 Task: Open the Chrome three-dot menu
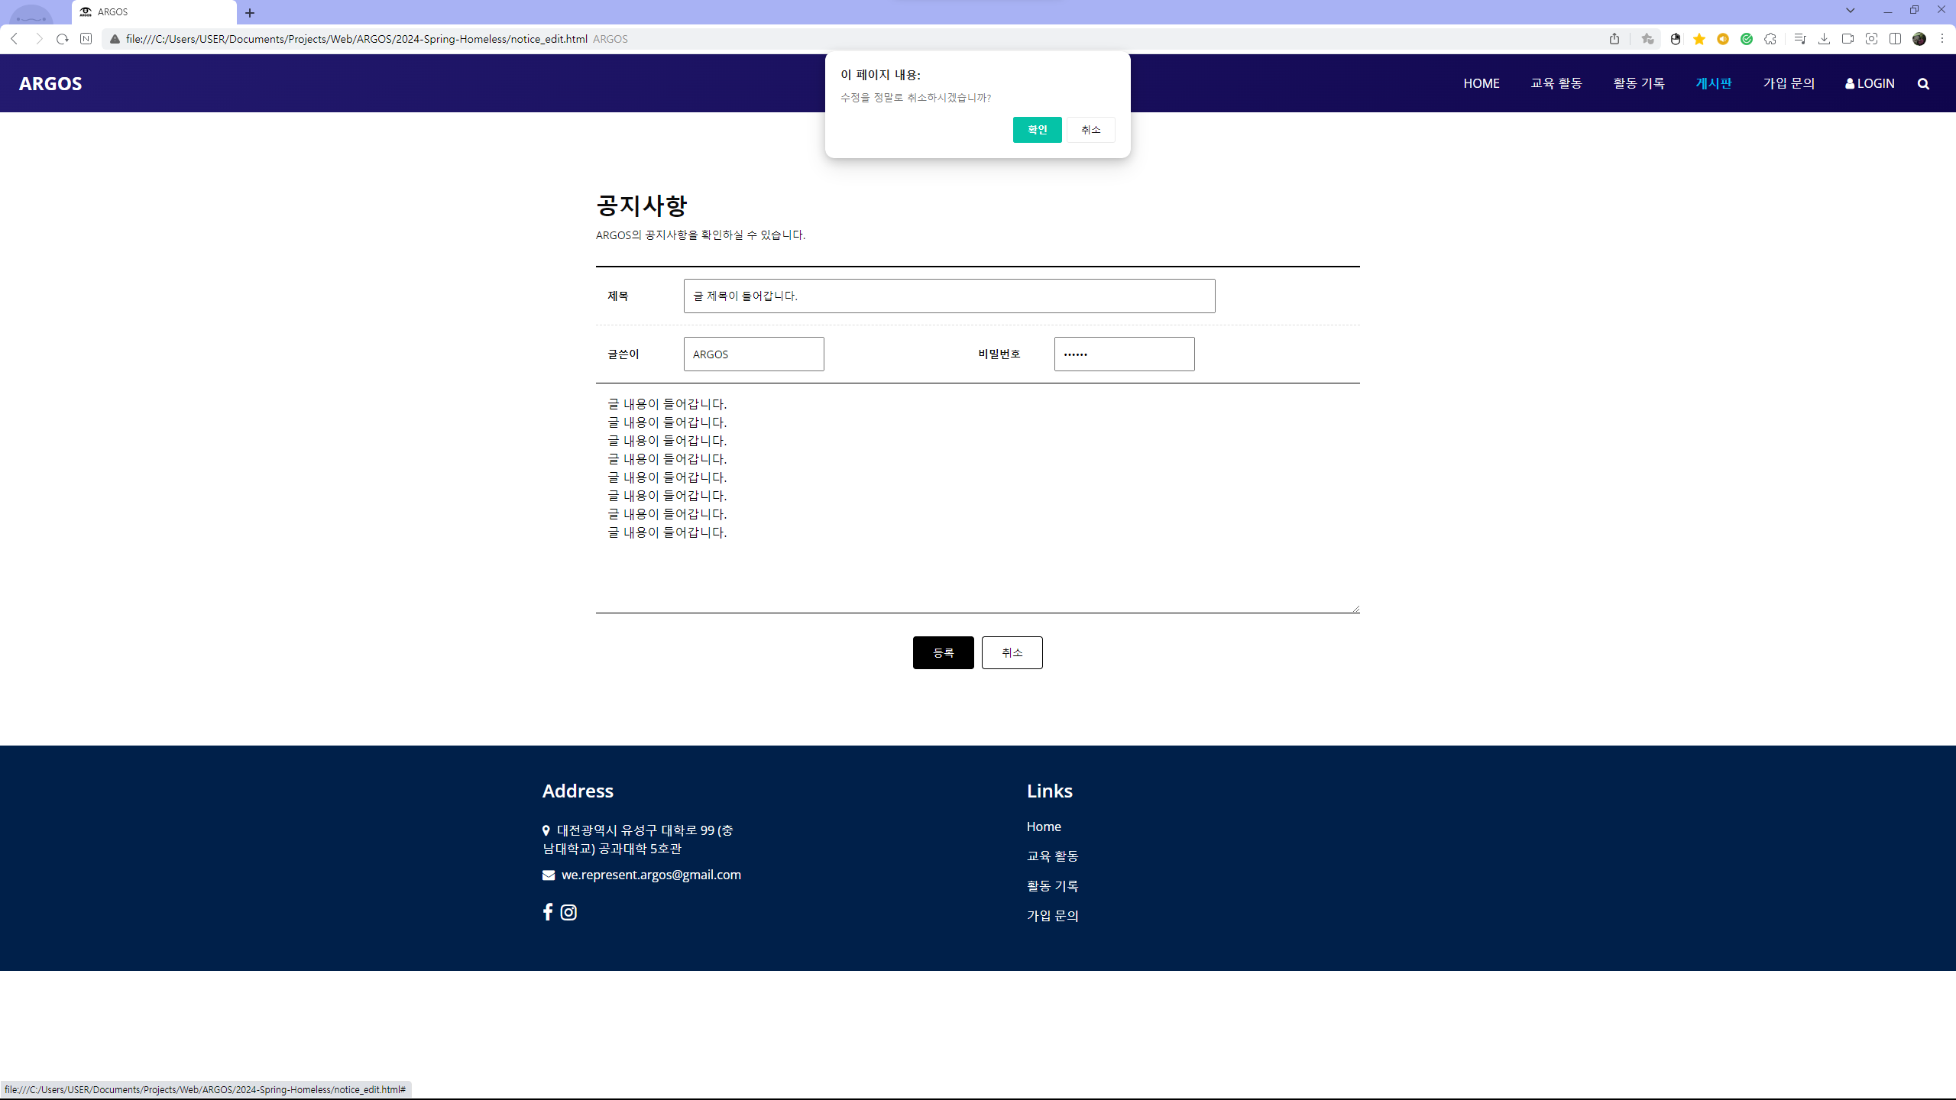coord(1941,39)
